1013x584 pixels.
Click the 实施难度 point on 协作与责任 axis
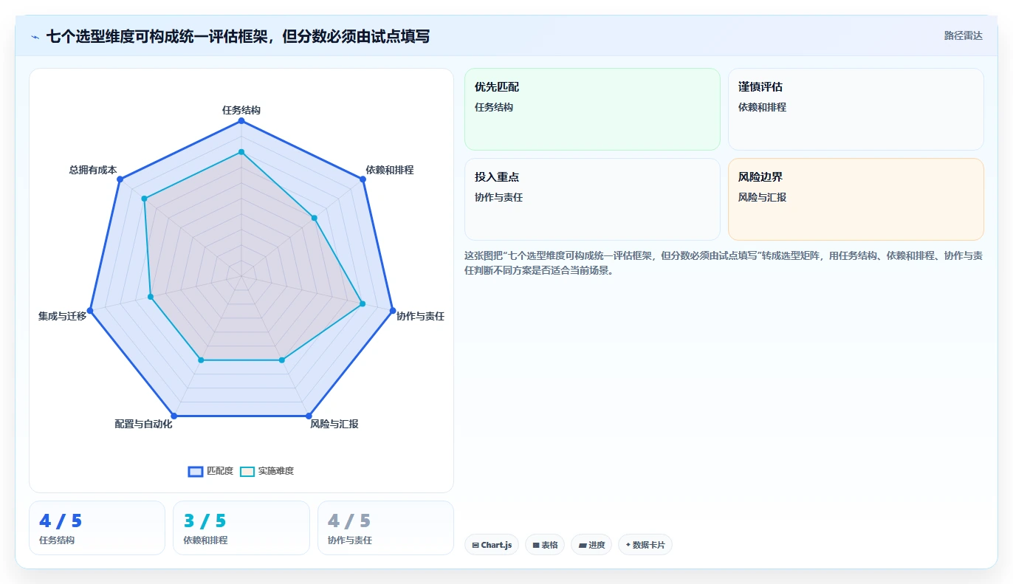[x=362, y=303]
